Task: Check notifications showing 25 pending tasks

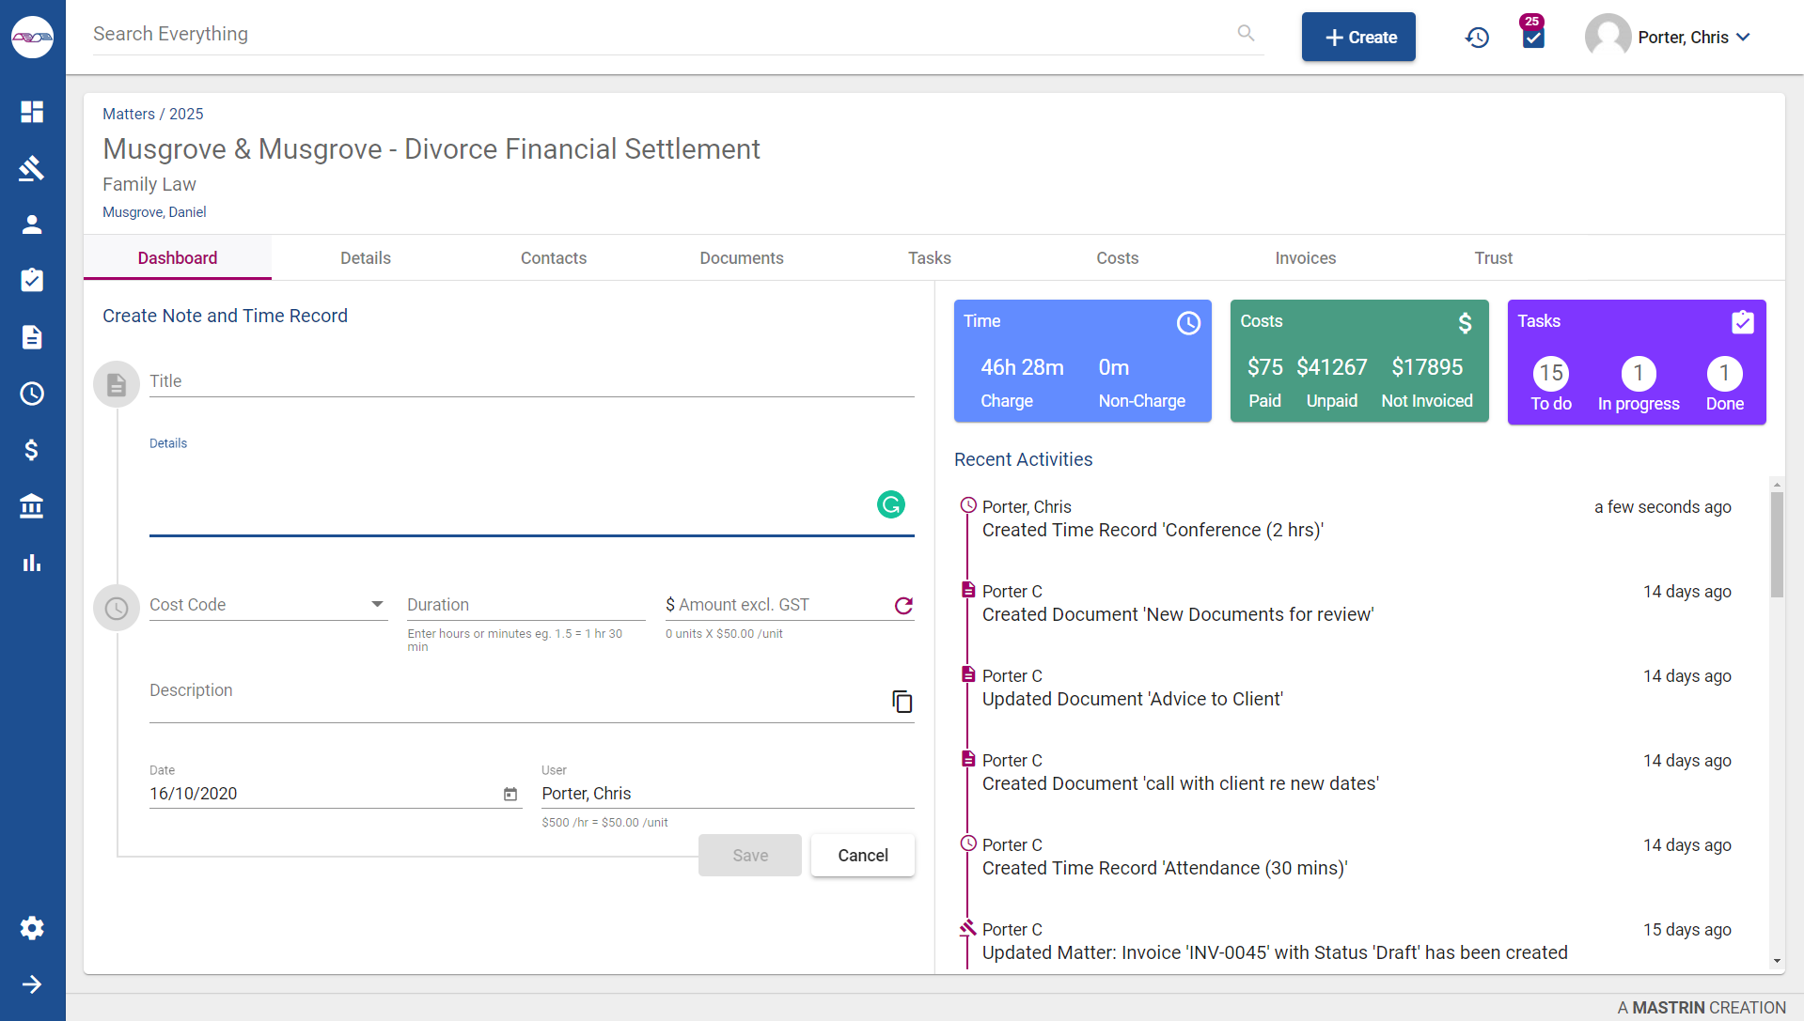Action: pos(1532,37)
